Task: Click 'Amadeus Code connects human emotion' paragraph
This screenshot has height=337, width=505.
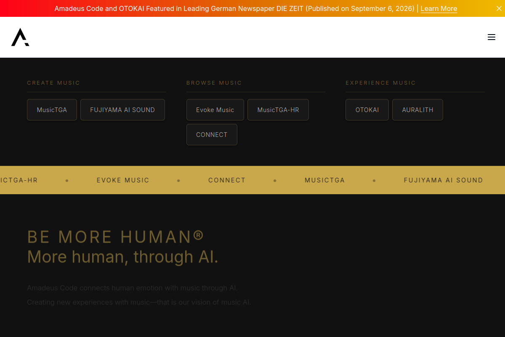Action: 133,288
